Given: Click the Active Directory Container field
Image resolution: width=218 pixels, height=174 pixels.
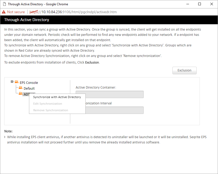Looking at the screenshot, I should (110, 94).
